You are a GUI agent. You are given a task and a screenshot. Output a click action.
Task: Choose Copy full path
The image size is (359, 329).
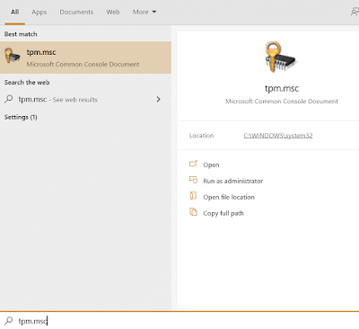[x=223, y=213]
